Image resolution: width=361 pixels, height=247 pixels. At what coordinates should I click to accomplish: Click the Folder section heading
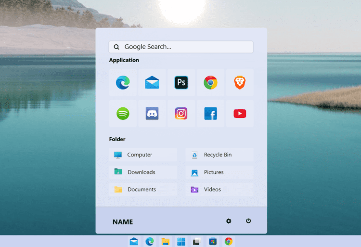click(x=117, y=139)
